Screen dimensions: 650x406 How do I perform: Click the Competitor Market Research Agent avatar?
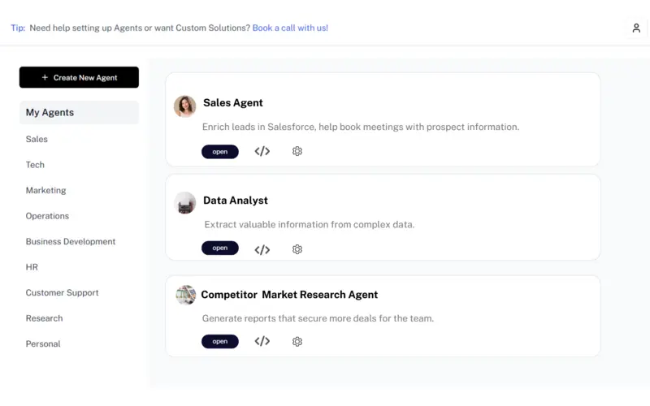pyautogui.click(x=186, y=295)
